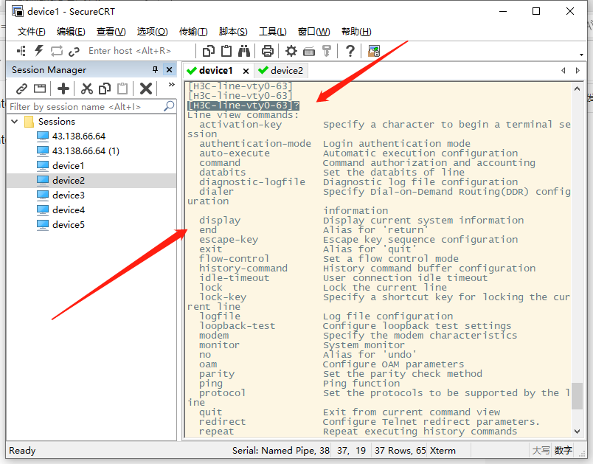Click the Session Manager connect link icon

[21, 89]
